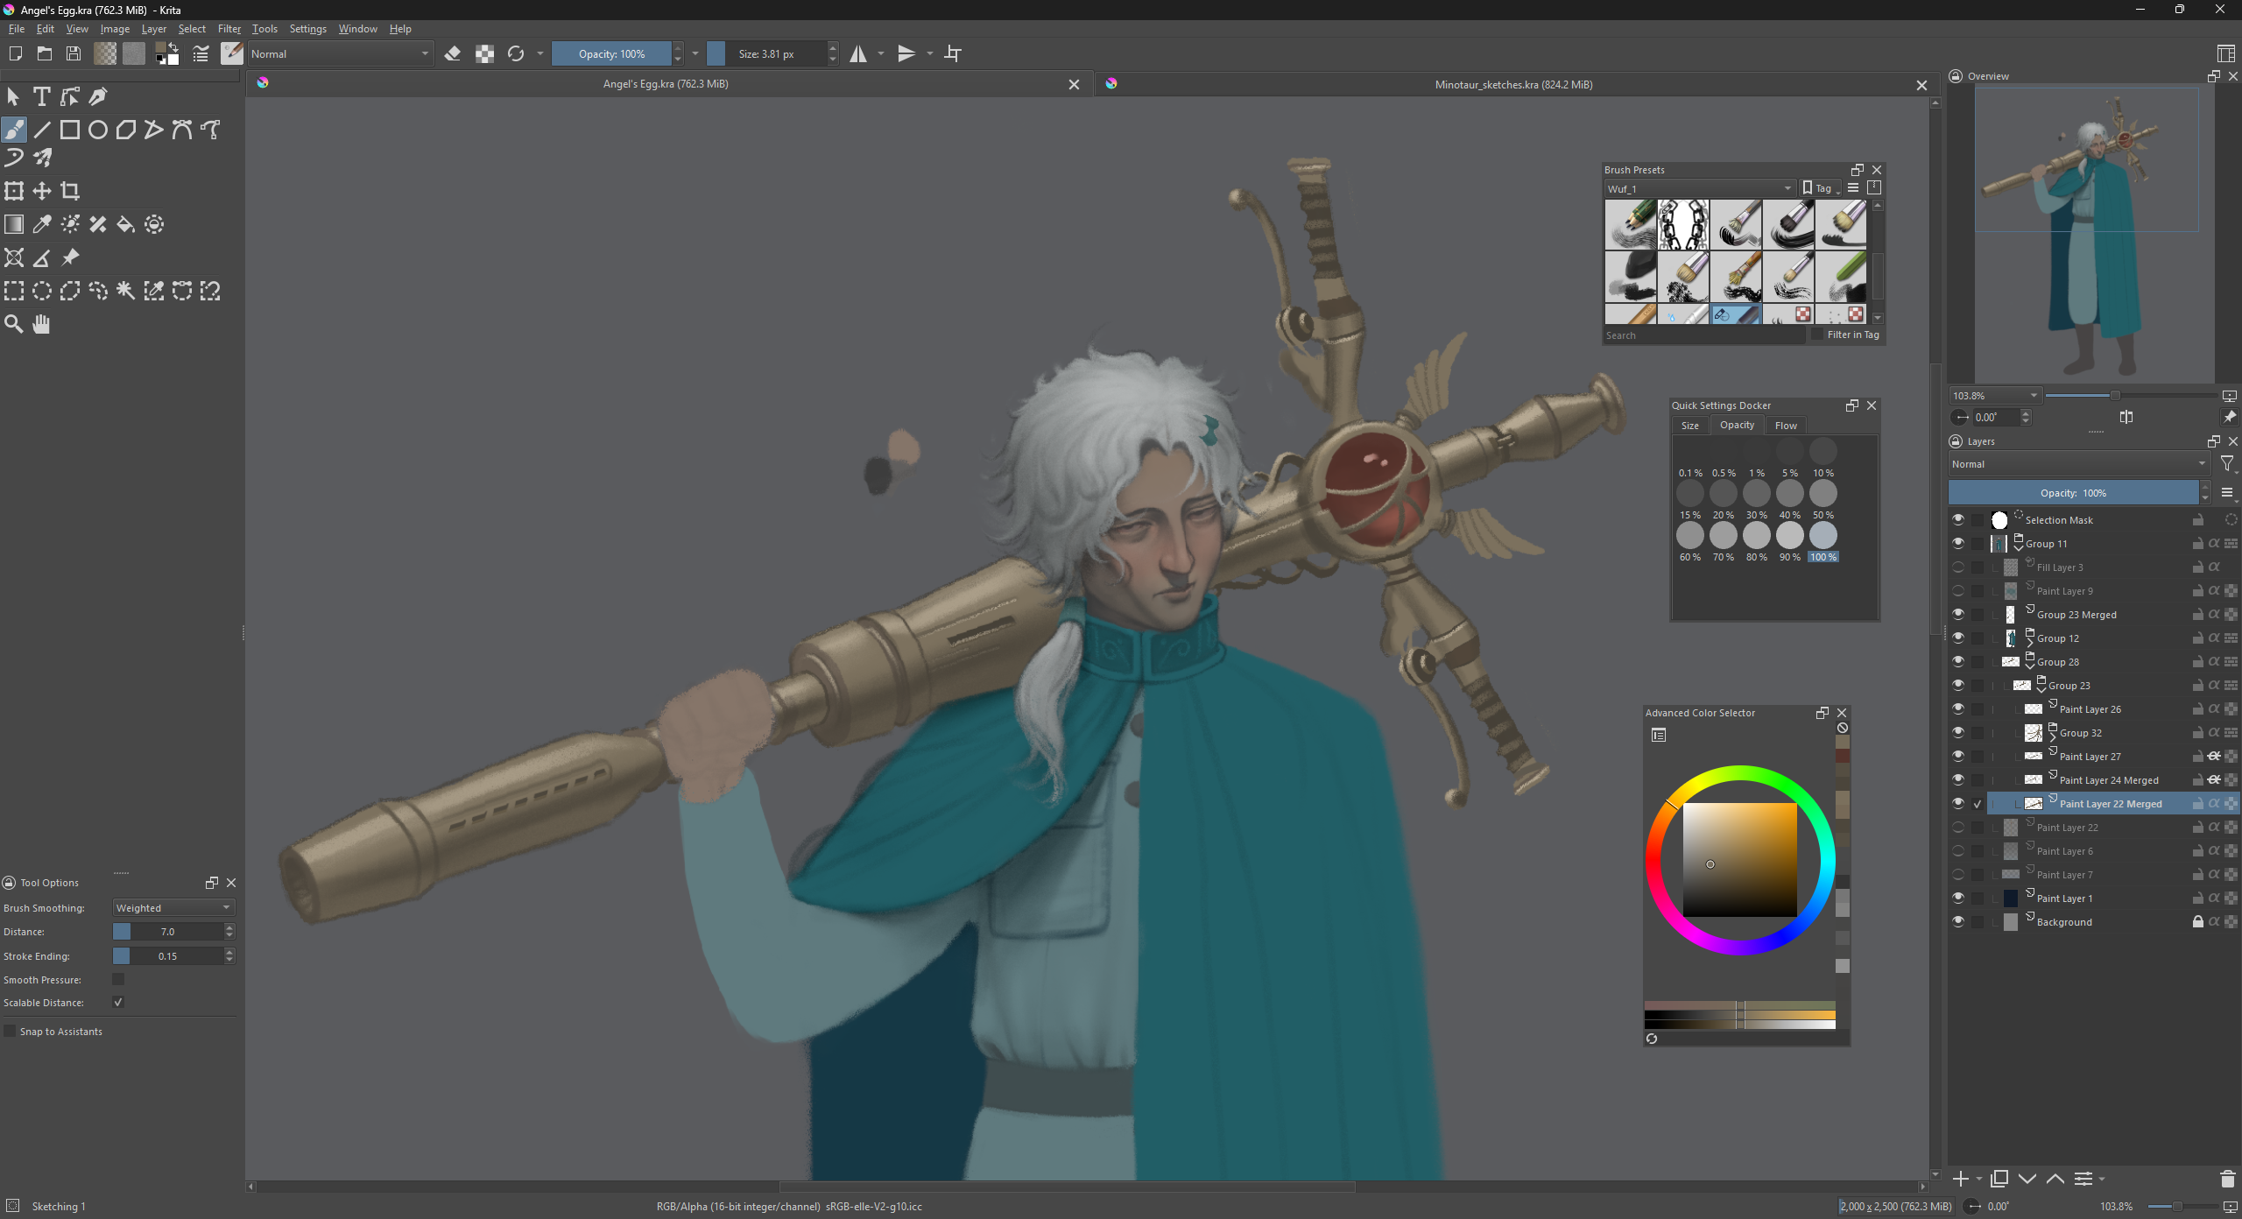Toggle Preserve Alpha in toolbar
The height and width of the screenshot is (1219, 2242).
click(484, 54)
